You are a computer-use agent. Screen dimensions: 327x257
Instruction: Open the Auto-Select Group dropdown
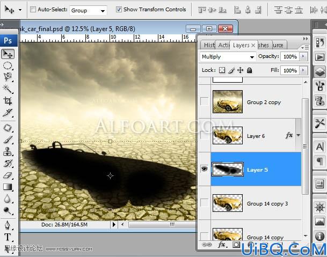[88, 10]
